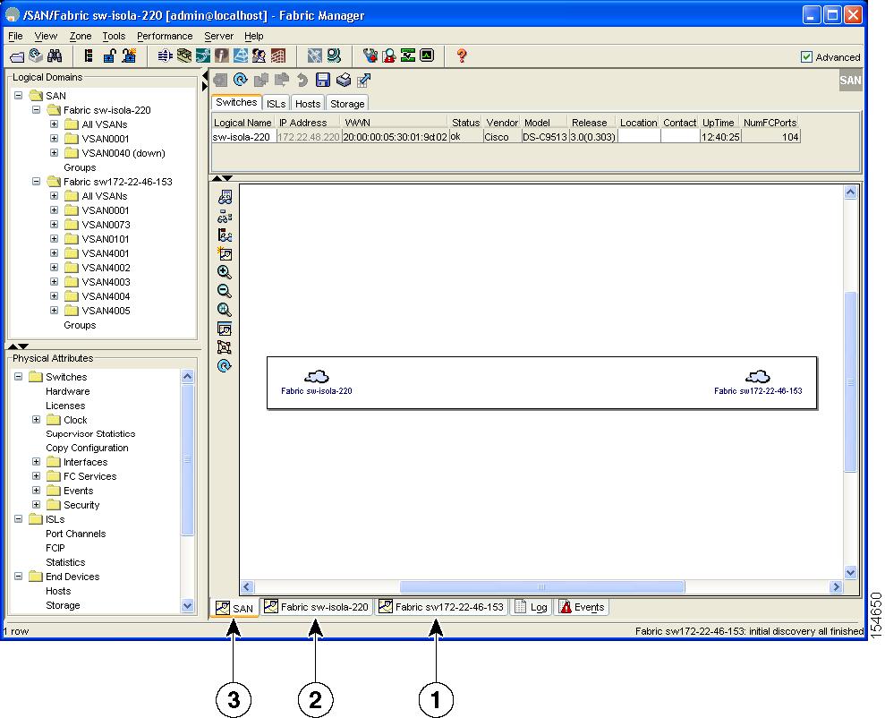Open the Zone menu
The width and height of the screenshot is (885, 718).
pos(81,36)
